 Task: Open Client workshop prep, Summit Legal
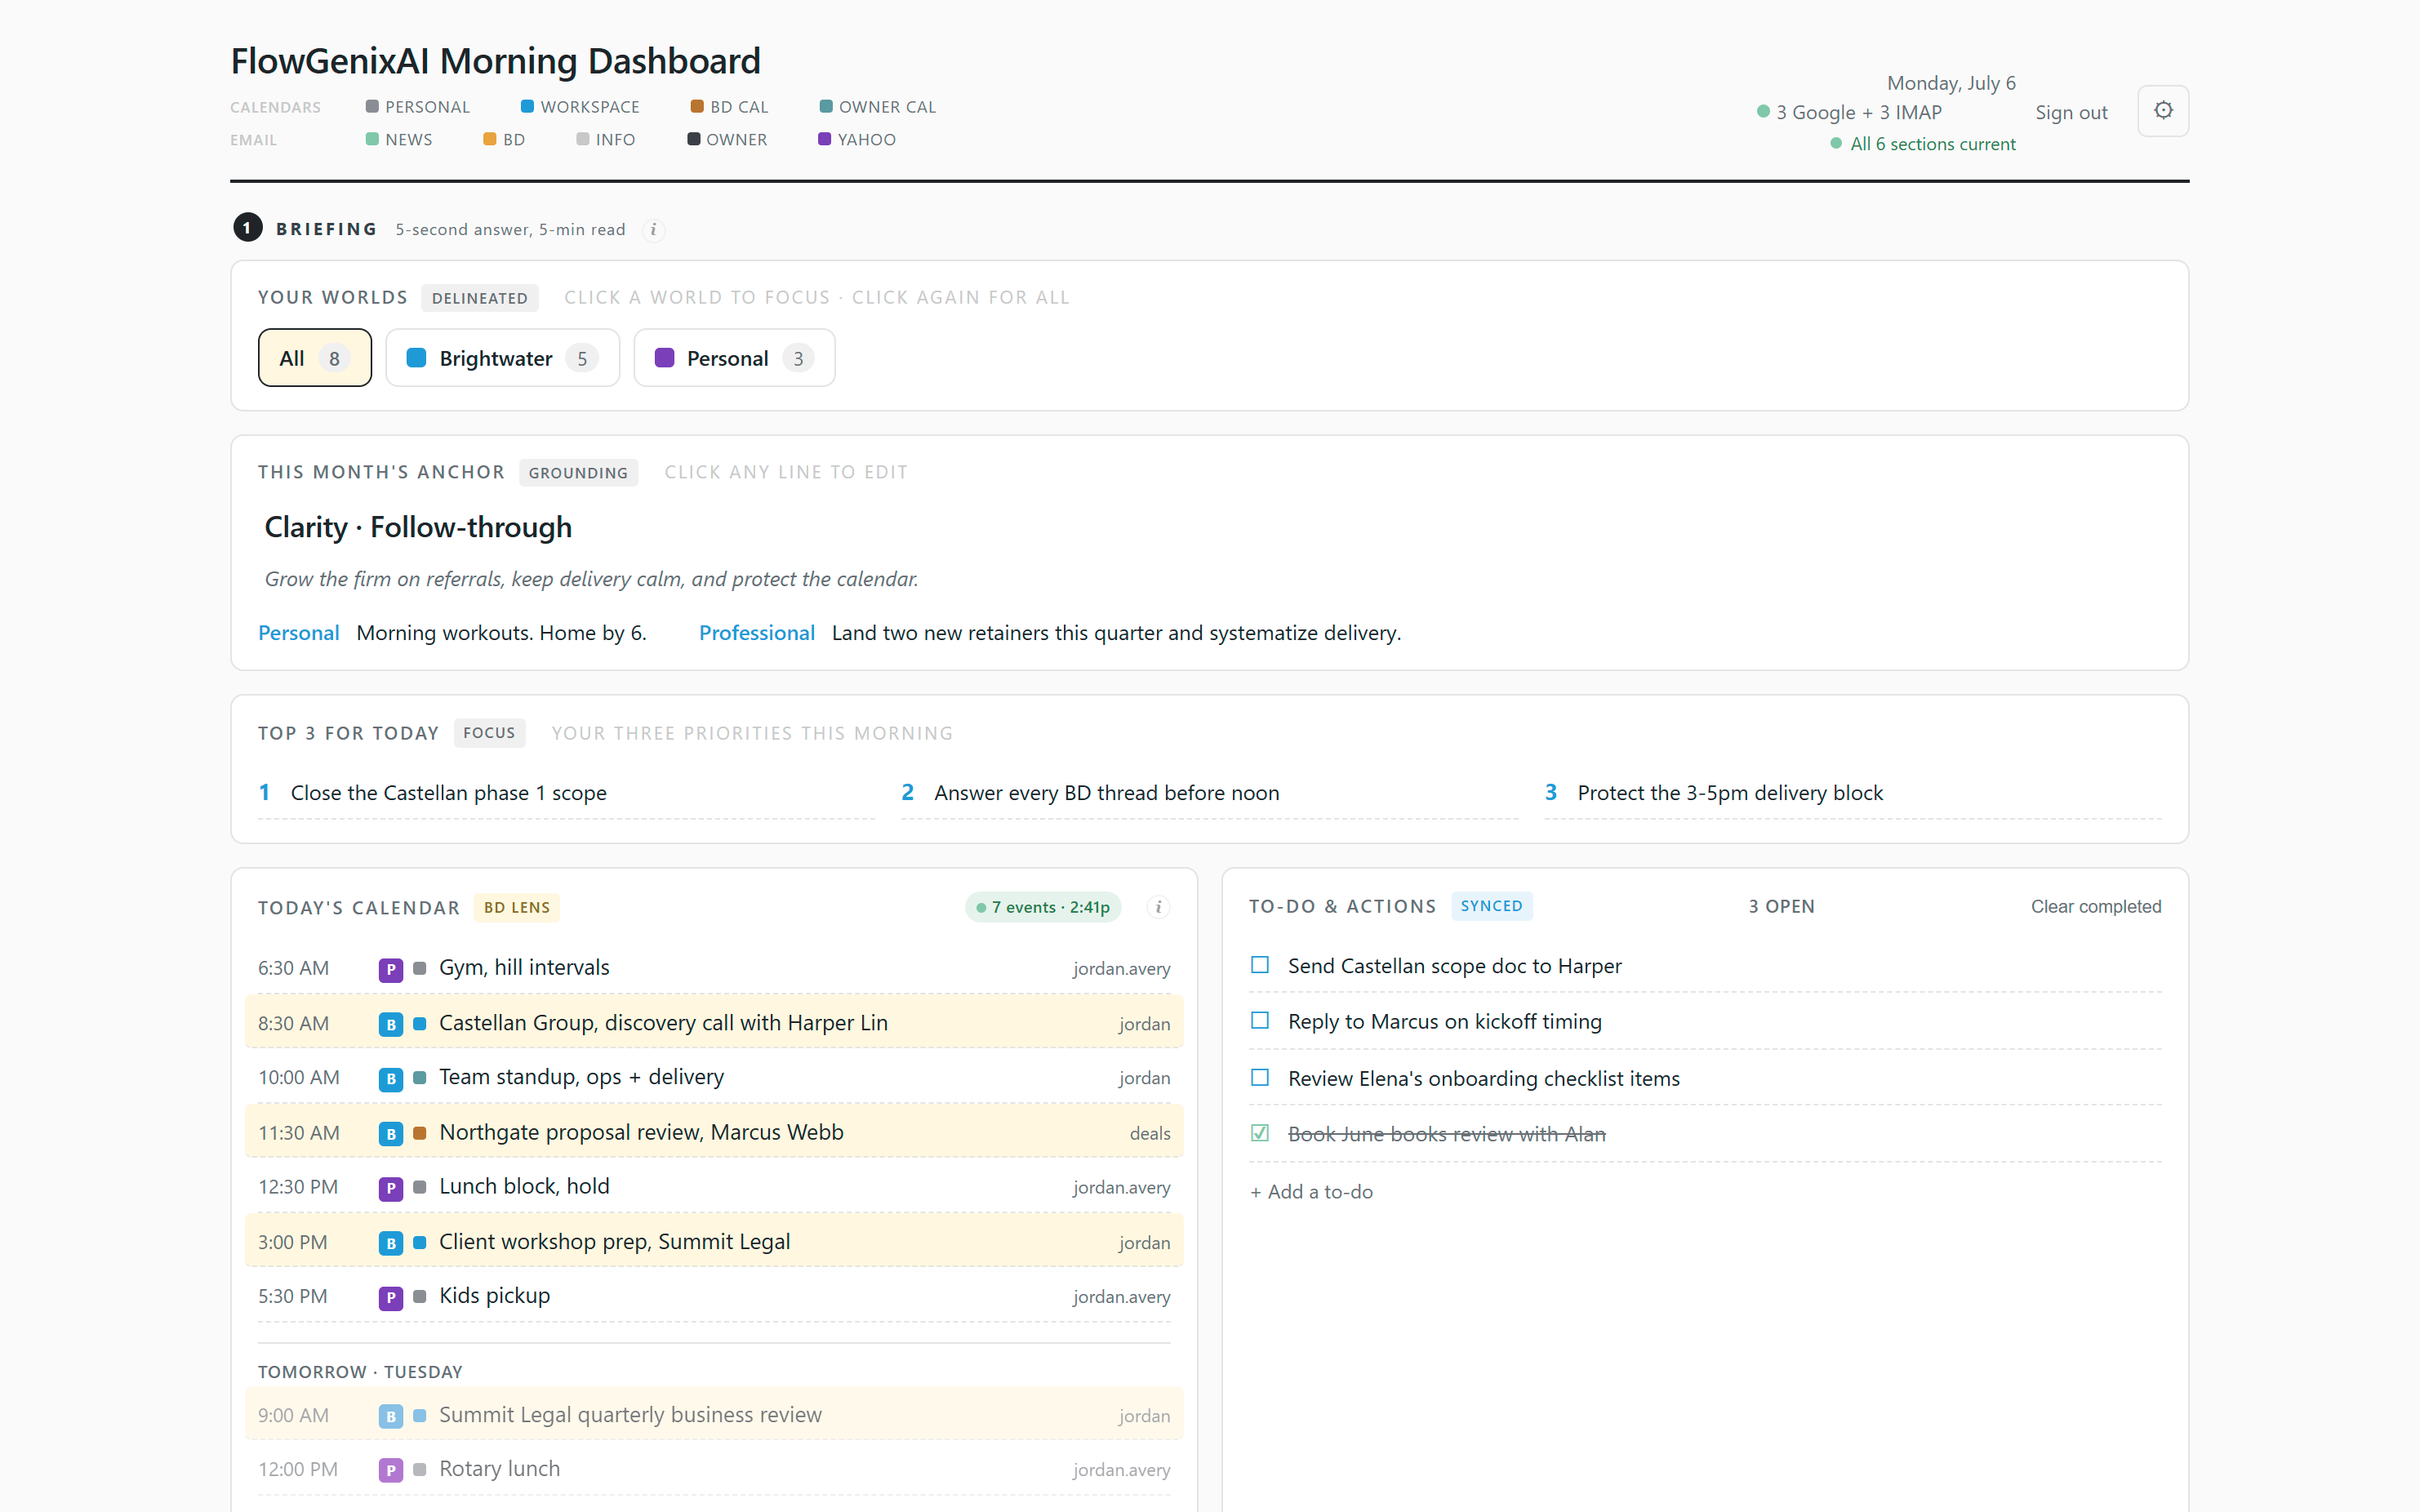(714, 1242)
